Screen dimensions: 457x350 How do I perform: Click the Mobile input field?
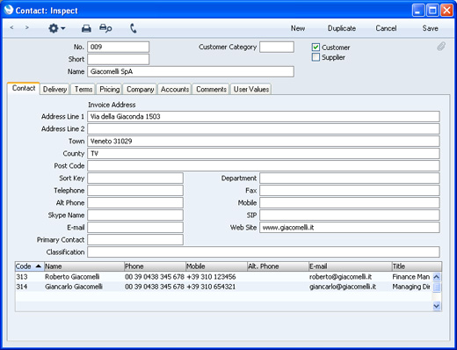350,202
